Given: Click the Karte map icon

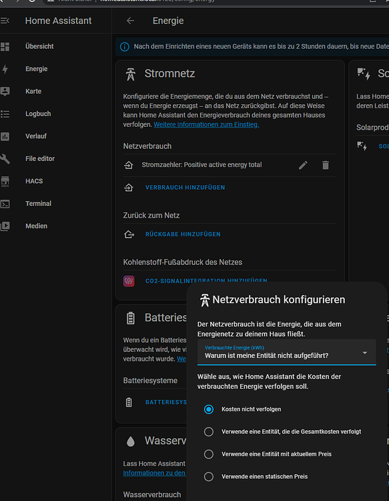Looking at the screenshot, I should coord(5,92).
